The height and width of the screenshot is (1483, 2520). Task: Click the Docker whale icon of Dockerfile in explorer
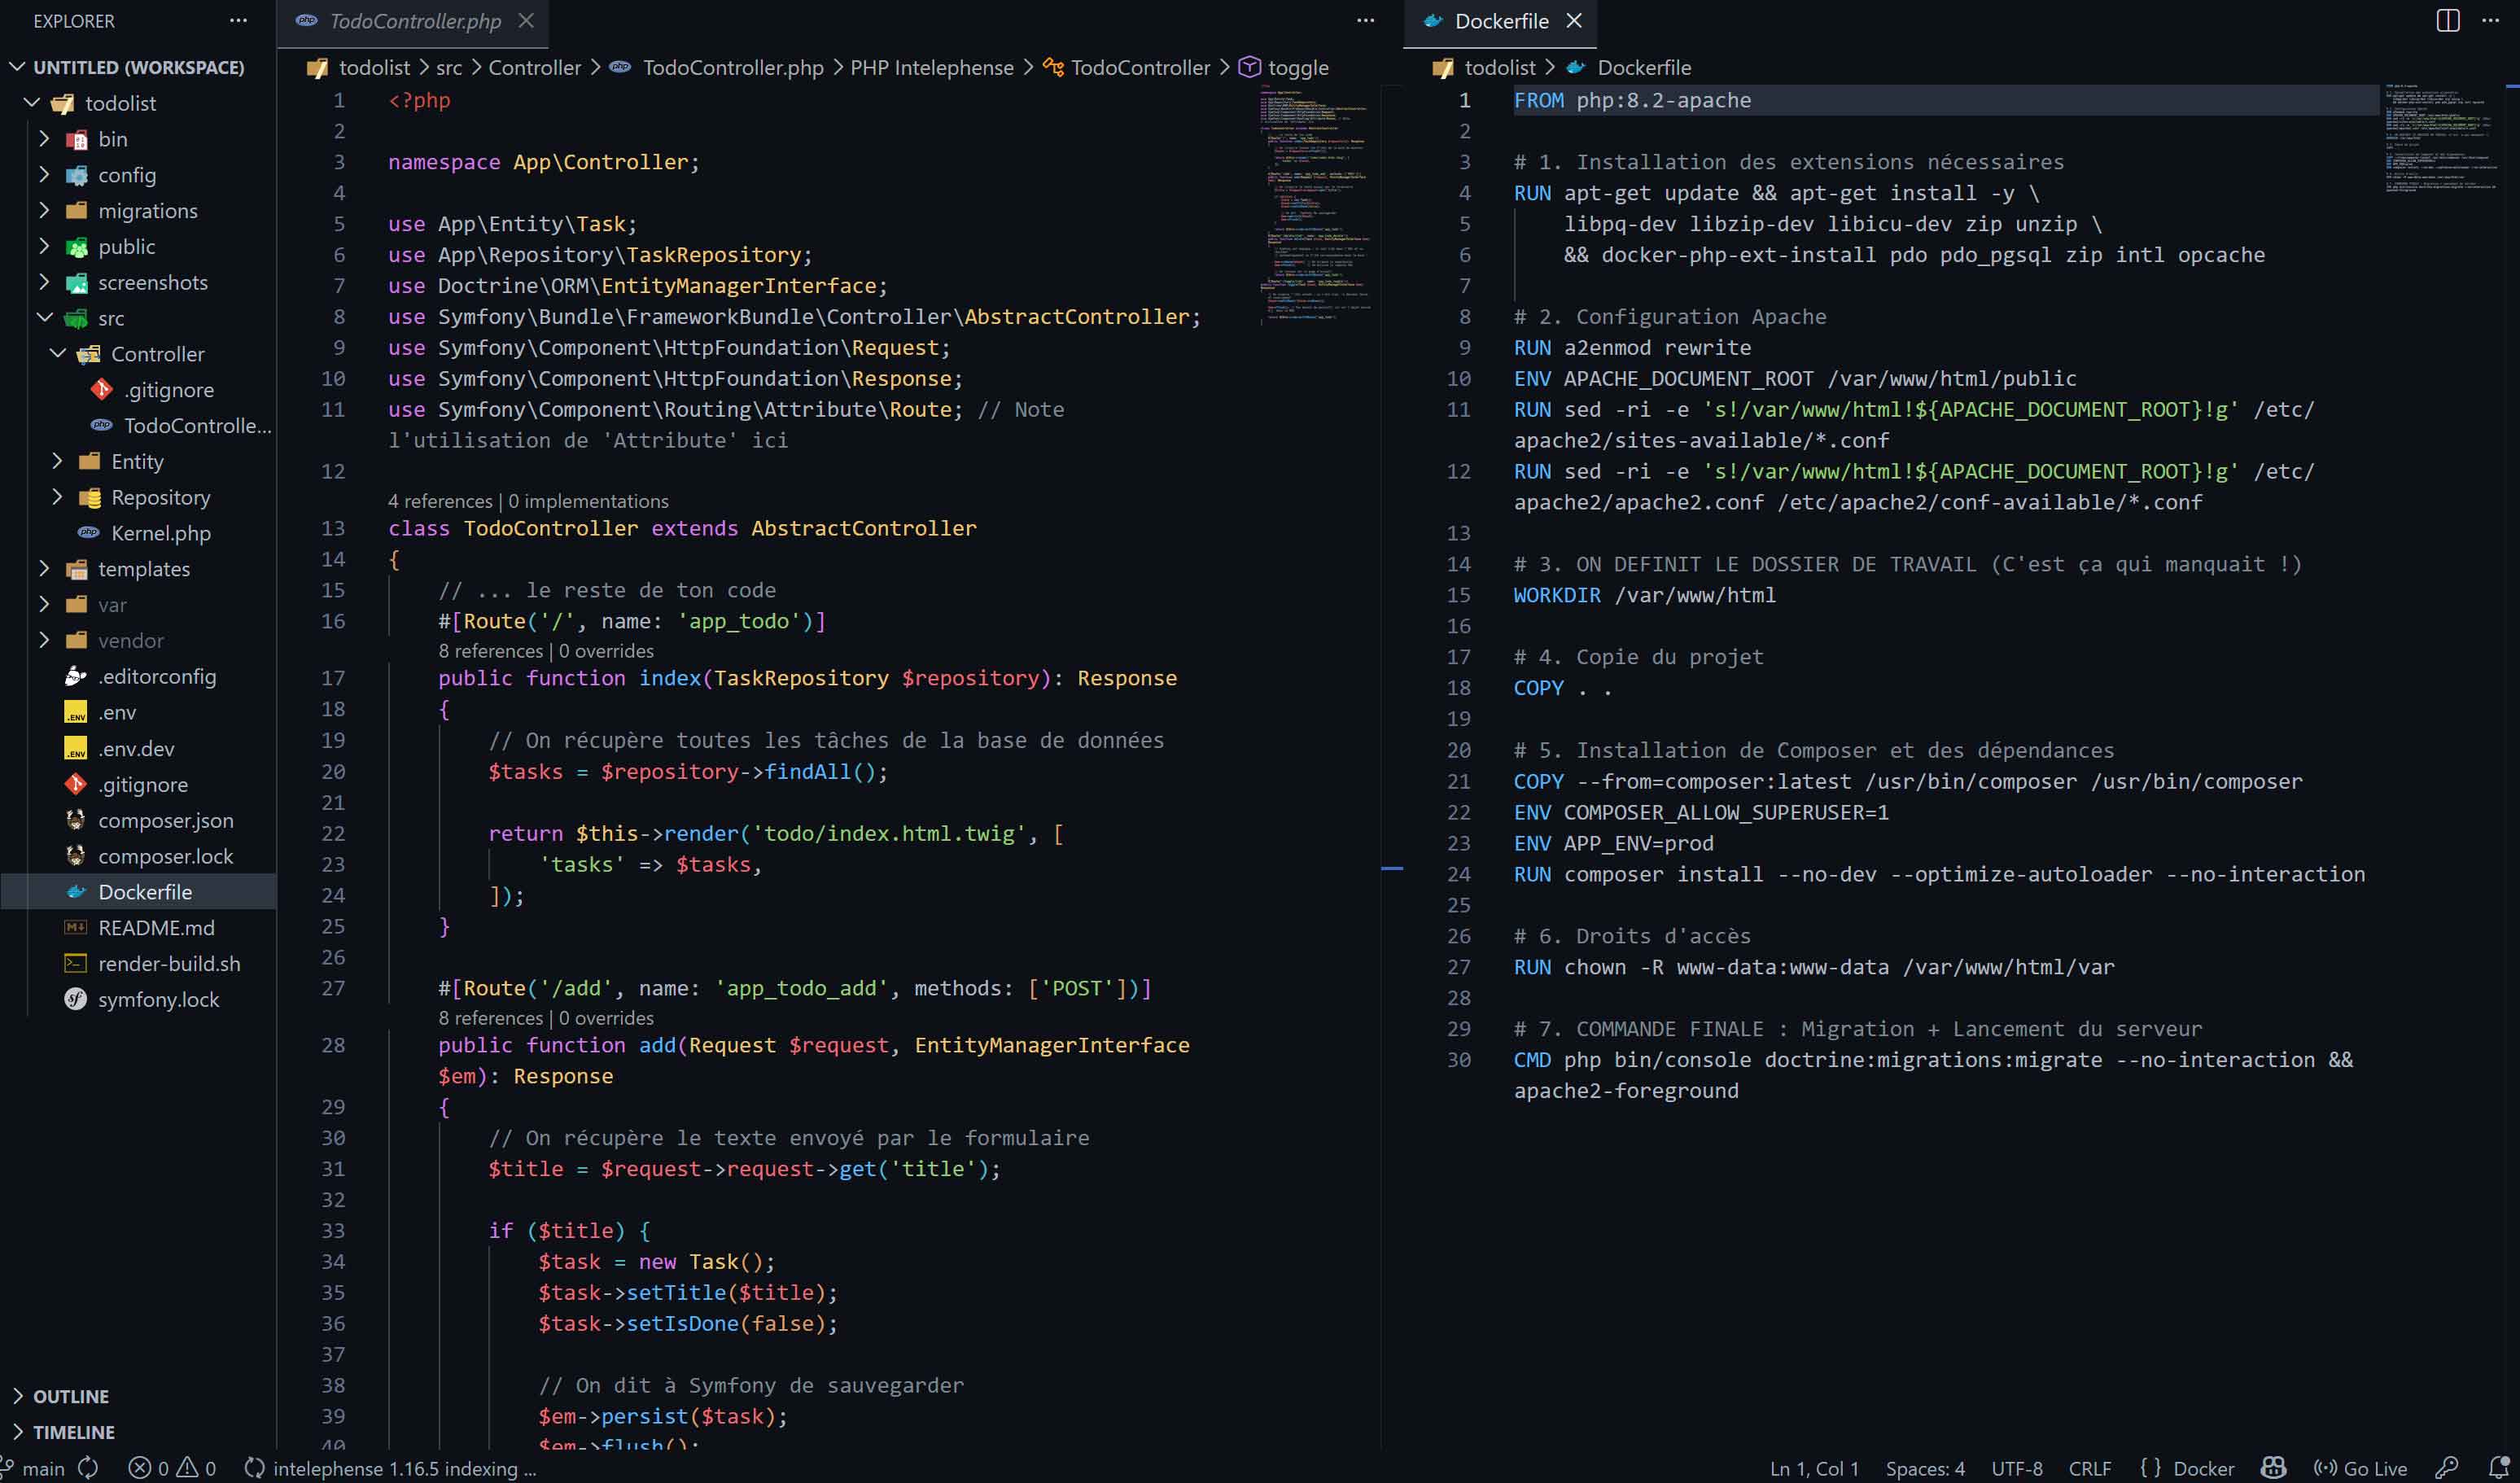tap(76, 891)
